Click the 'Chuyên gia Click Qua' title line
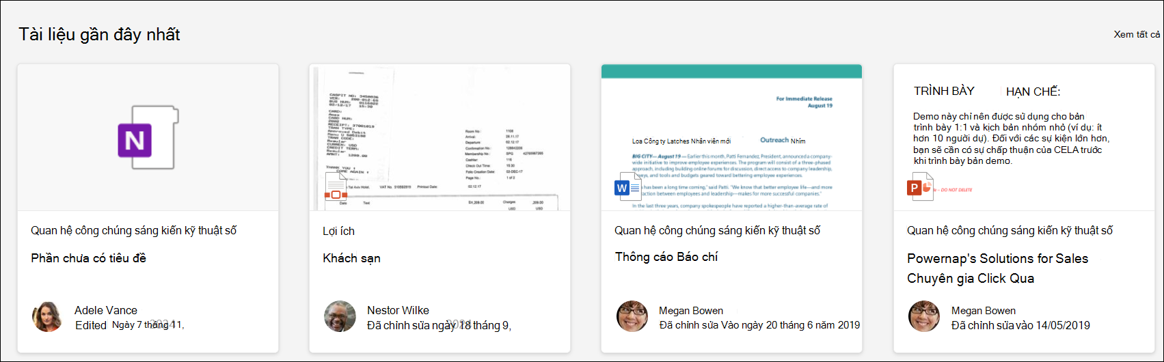 click(x=970, y=278)
